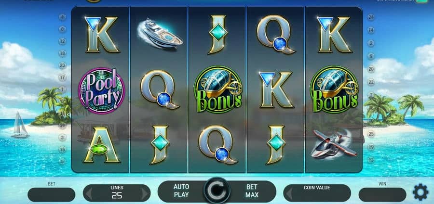Click the circular spin button

[217, 191]
